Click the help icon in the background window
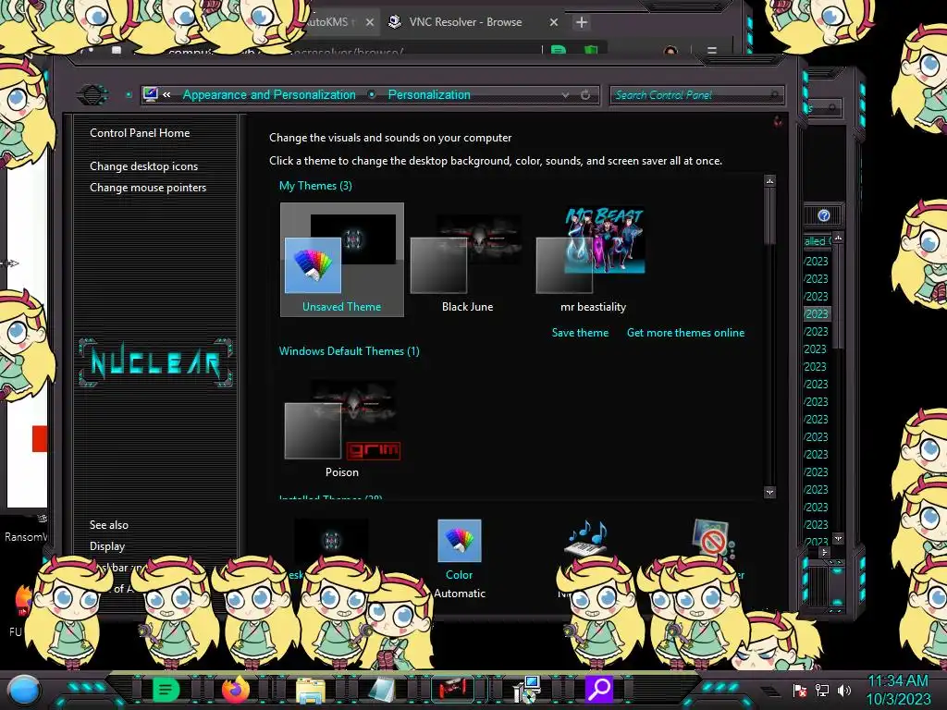The width and height of the screenshot is (947, 710). (x=824, y=215)
